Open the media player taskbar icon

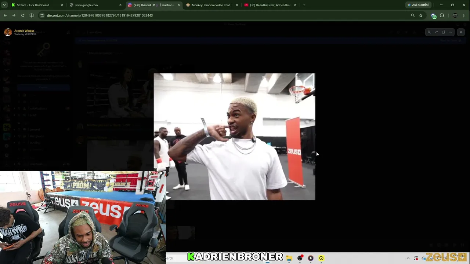click(x=311, y=258)
